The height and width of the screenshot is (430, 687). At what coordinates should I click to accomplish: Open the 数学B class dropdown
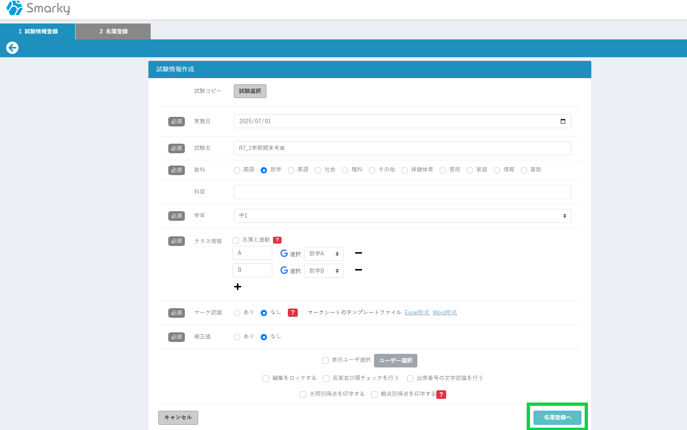click(x=324, y=271)
